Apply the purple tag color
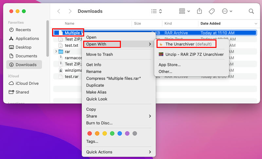Image resolution: width=262 pixels, height=159 pixels. point(127,133)
